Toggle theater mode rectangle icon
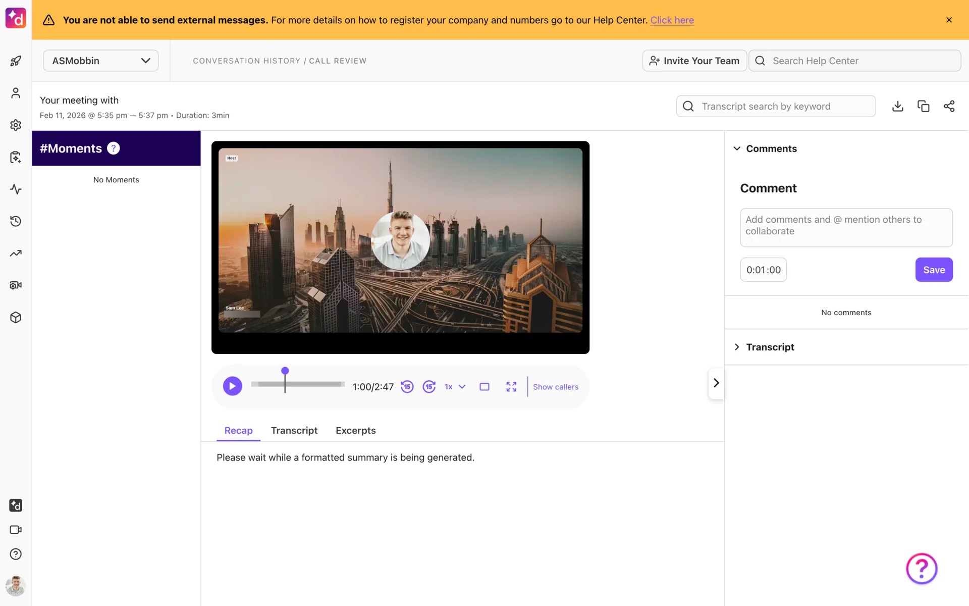Image resolution: width=969 pixels, height=606 pixels. click(484, 386)
